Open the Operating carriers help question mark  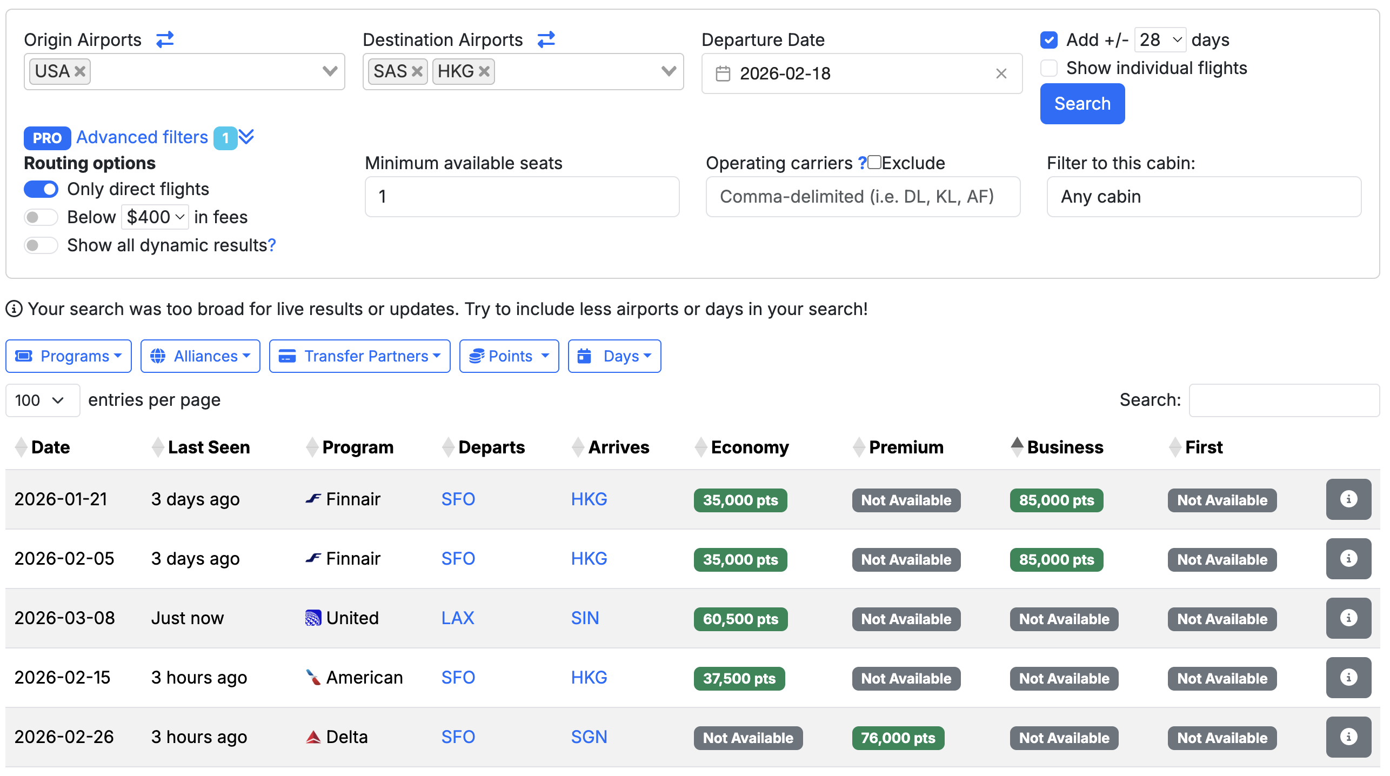tap(862, 163)
